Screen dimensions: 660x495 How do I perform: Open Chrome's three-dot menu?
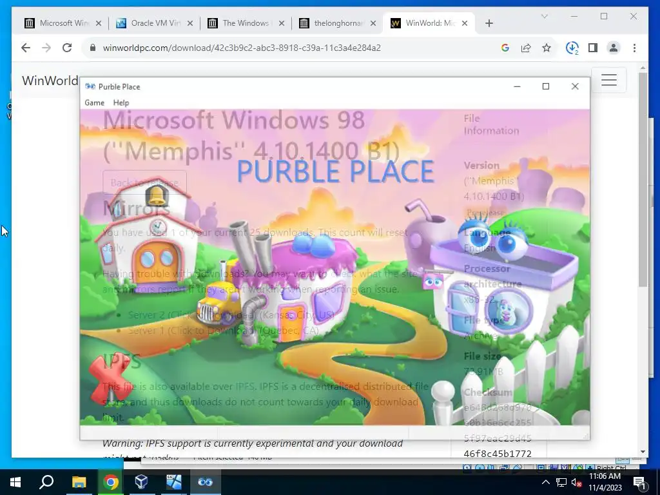pos(634,48)
